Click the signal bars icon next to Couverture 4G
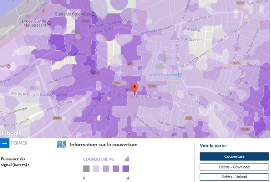 [126, 159]
